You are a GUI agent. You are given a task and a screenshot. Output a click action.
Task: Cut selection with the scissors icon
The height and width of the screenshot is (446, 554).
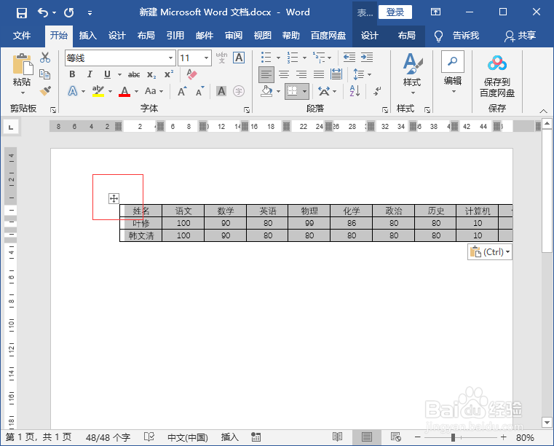(x=45, y=58)
